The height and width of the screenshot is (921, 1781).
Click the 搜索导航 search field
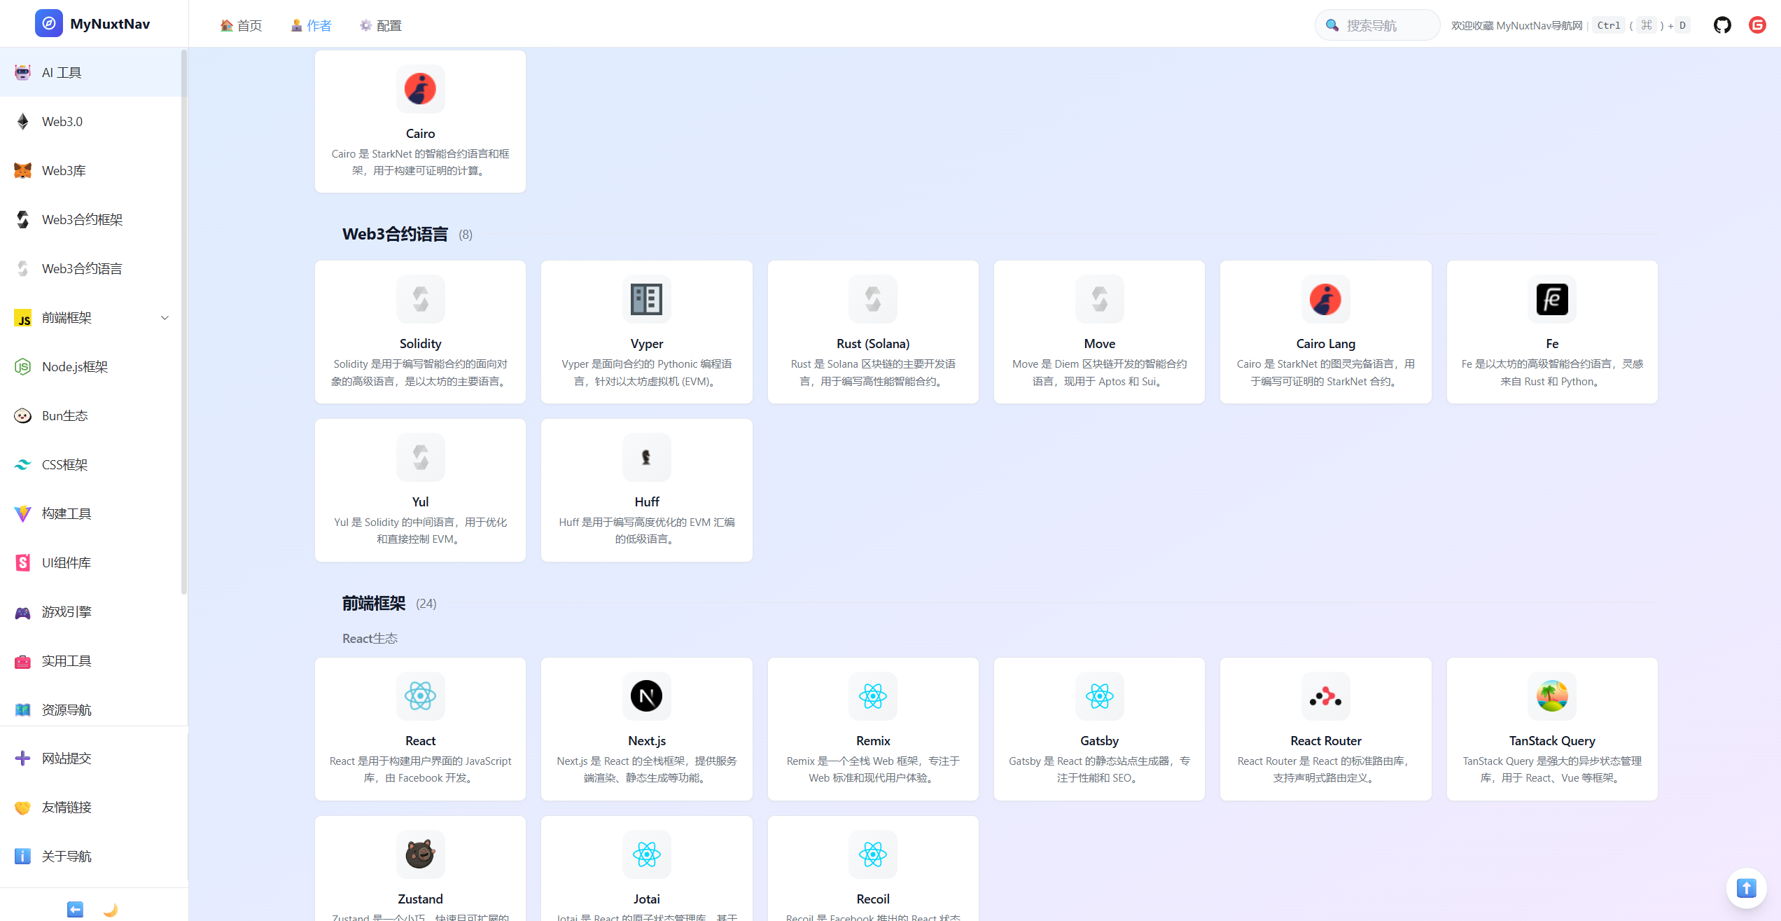1379,25
